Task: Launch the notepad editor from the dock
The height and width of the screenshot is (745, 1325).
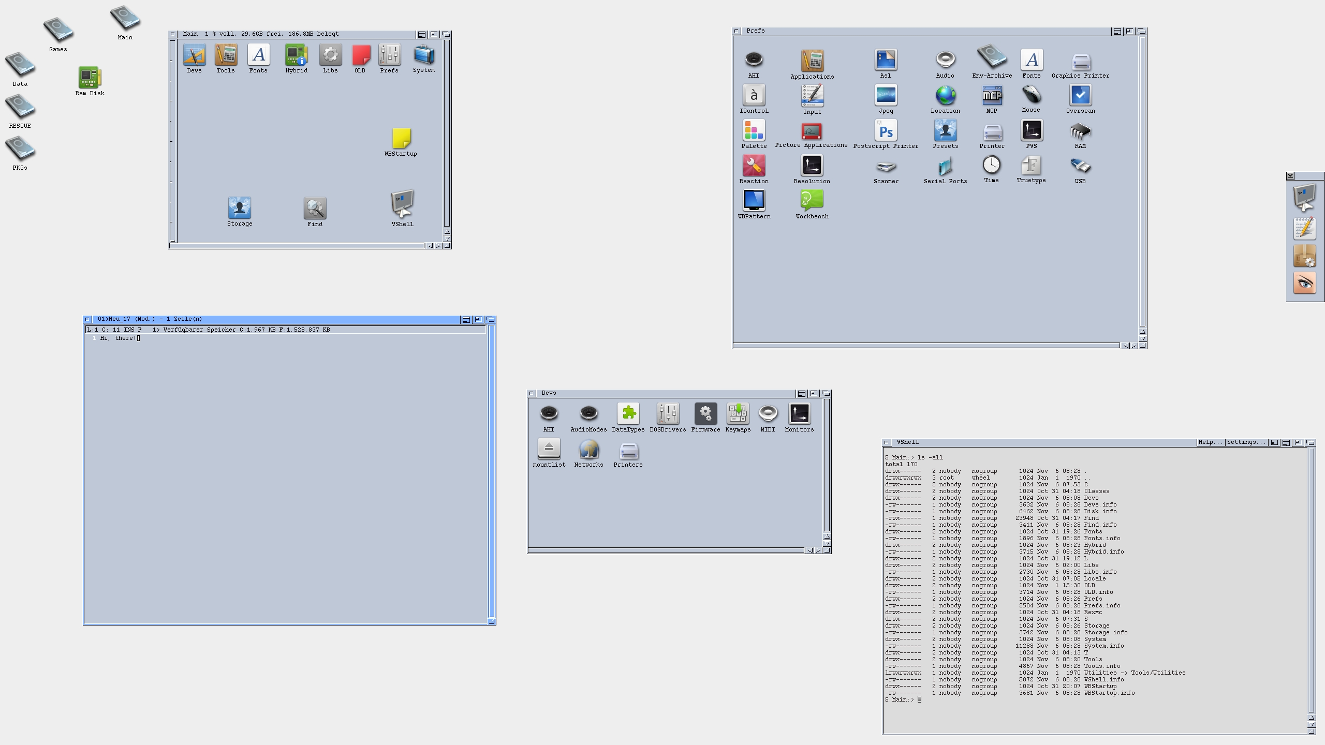Action: pyautogui.click(x=1304, y=228)
